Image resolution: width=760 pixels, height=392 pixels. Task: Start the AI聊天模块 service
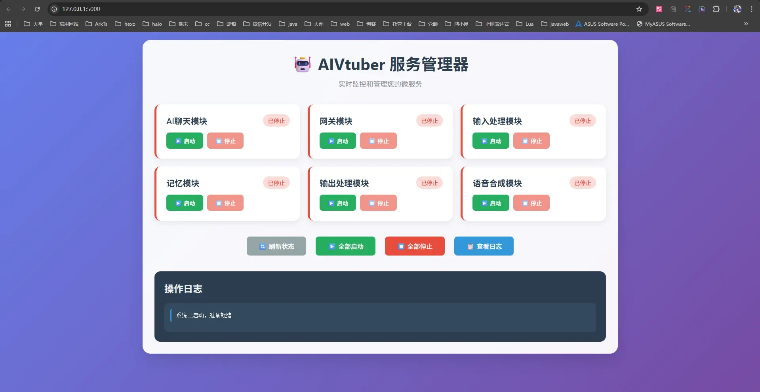185,141
